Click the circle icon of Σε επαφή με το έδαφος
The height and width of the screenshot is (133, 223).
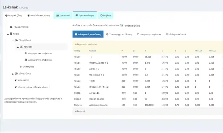coord(107,35)
